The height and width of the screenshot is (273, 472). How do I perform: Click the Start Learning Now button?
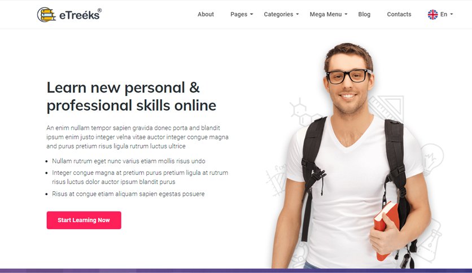(84, 220)
